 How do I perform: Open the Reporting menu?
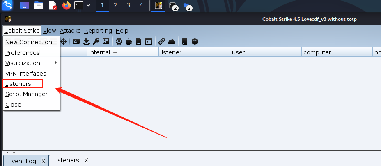tap(98, 31)
